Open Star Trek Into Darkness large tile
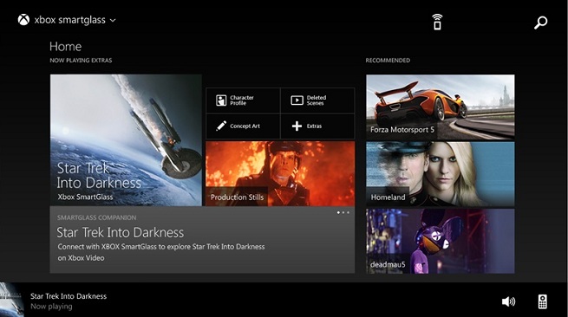568x317 pixels. (x=126, y=140)
